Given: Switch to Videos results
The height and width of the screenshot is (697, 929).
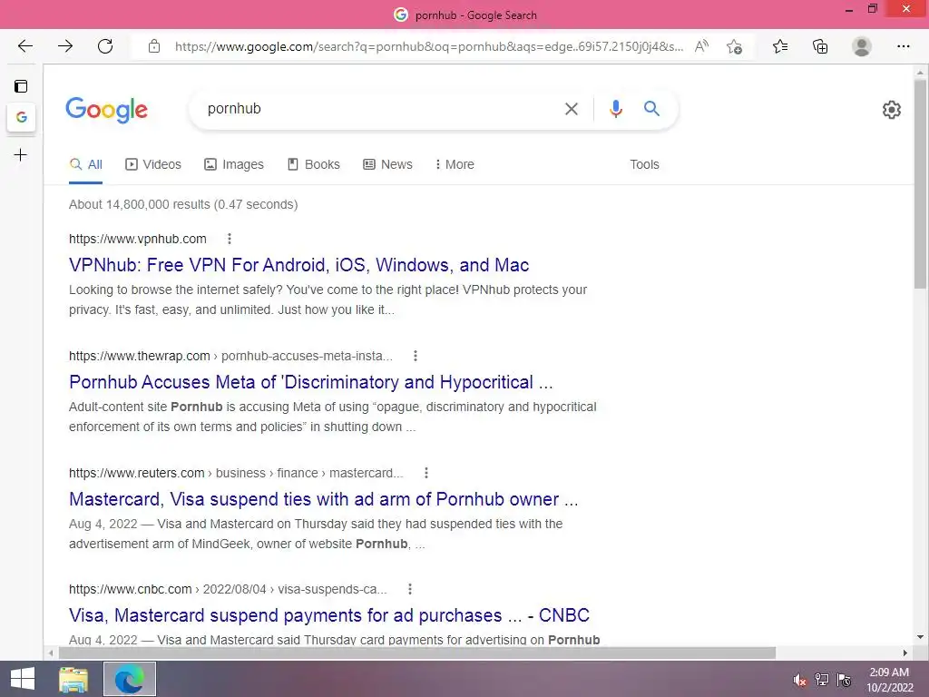Looking at the screenshot, I should click(x=153, y=165).
